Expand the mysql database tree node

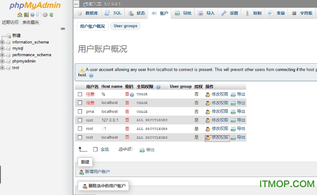3,48
